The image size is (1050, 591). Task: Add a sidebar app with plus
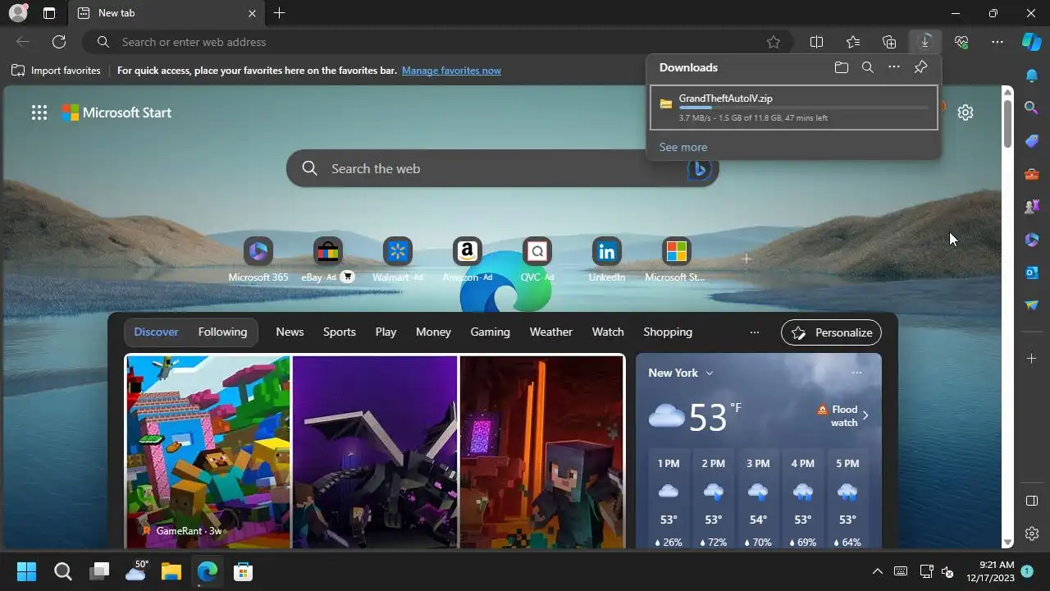click(1032, 359)
